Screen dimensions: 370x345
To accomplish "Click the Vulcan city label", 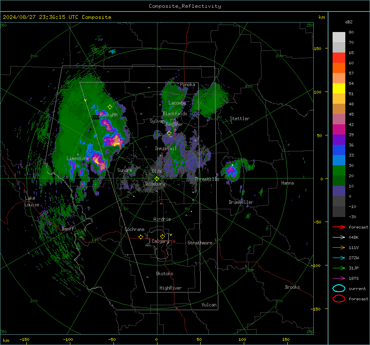I will (209, 305).
